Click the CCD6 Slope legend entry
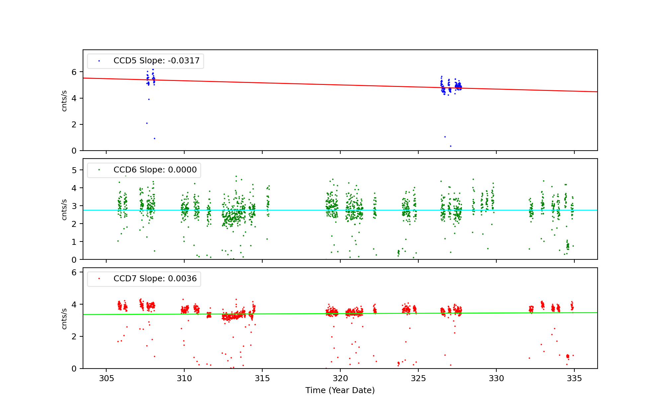The image size is (664, 414). coord(155,170)
